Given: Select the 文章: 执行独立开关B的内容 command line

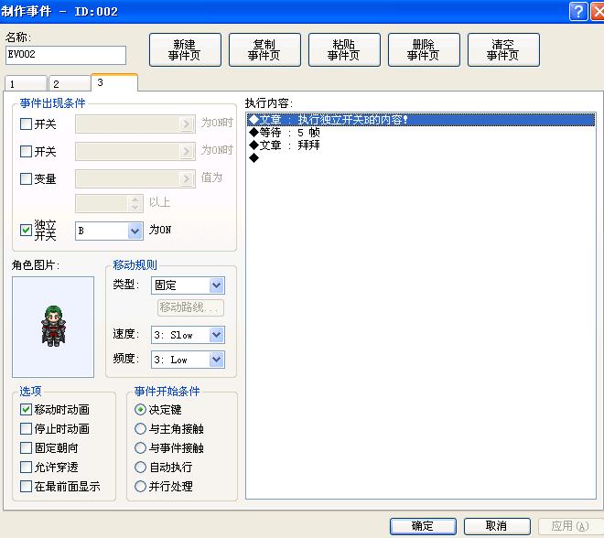Looking at the screenshot, I should (421, 120).
